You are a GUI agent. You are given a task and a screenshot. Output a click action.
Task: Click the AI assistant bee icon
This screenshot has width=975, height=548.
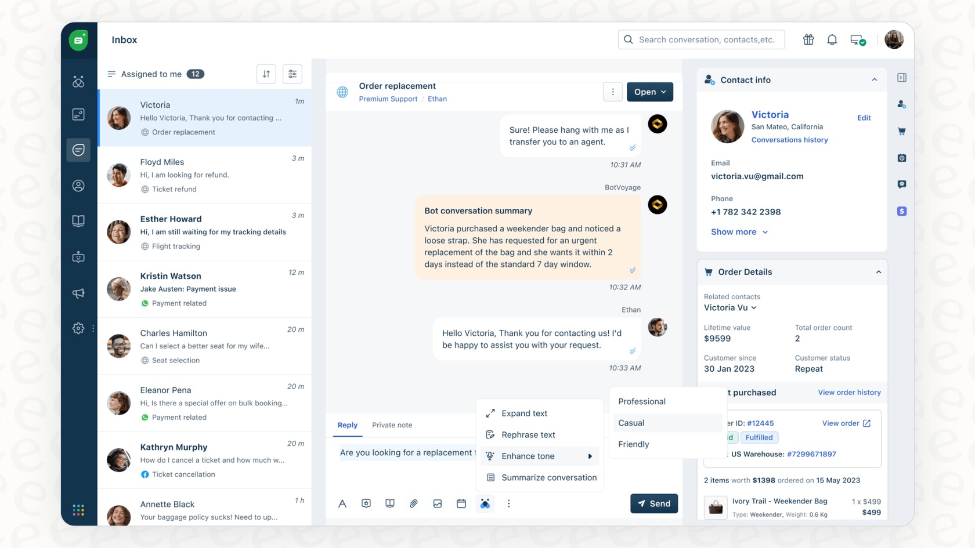click(x=485, y=503)
